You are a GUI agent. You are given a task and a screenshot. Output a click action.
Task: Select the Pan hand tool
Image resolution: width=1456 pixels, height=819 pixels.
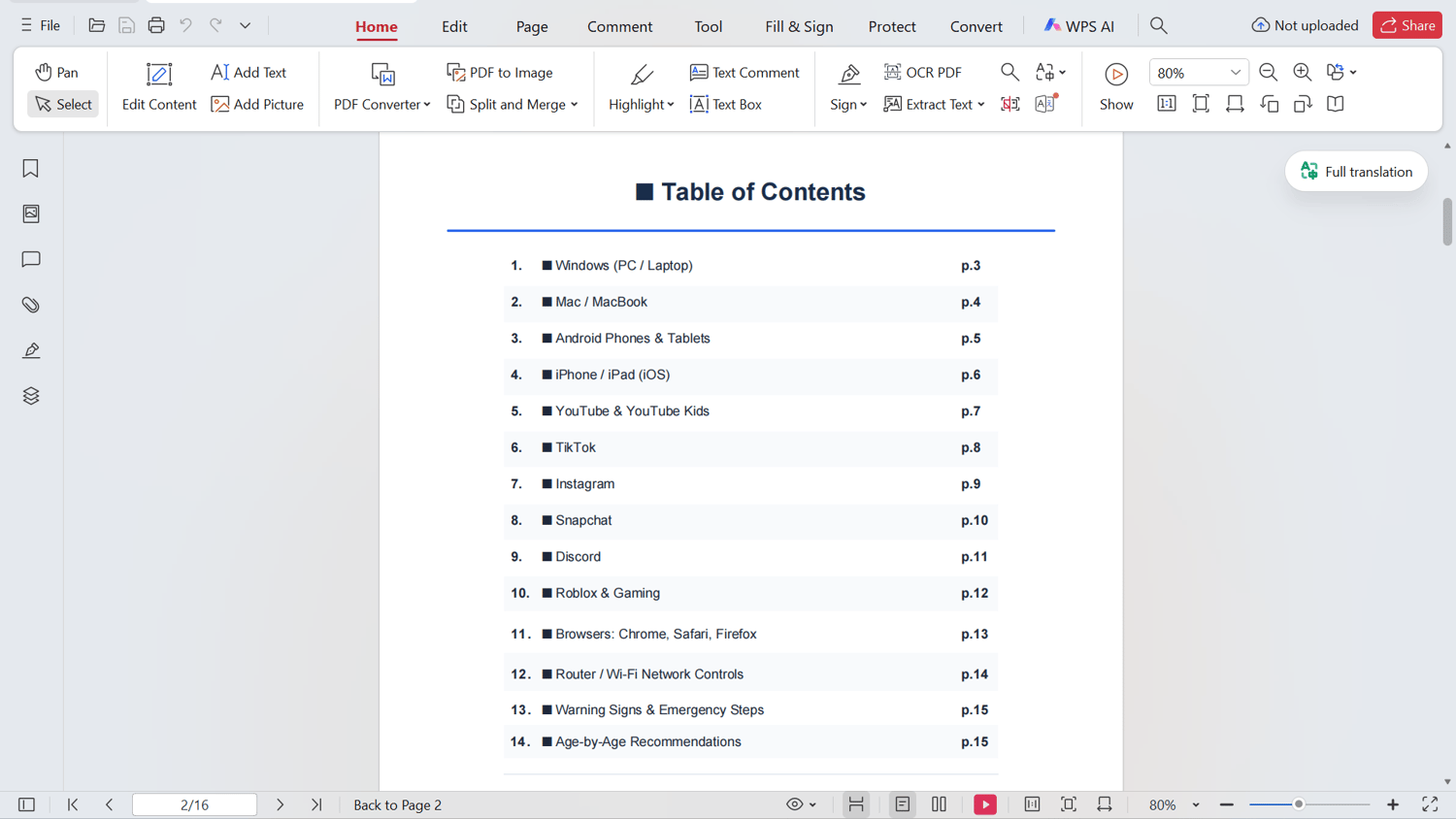point(56,72)
